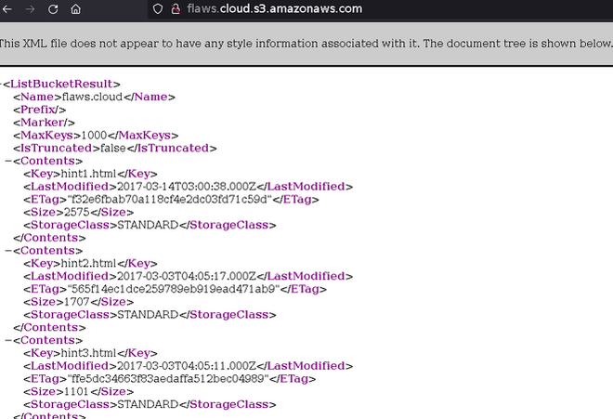Show insecure connection lock info
This screenshot has height=419, width=613.
(176, 8)
